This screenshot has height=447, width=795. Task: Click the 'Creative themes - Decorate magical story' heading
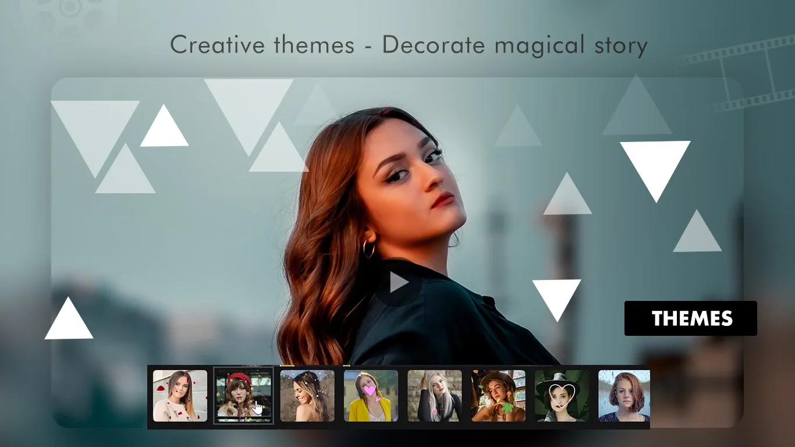pos(409,45)
